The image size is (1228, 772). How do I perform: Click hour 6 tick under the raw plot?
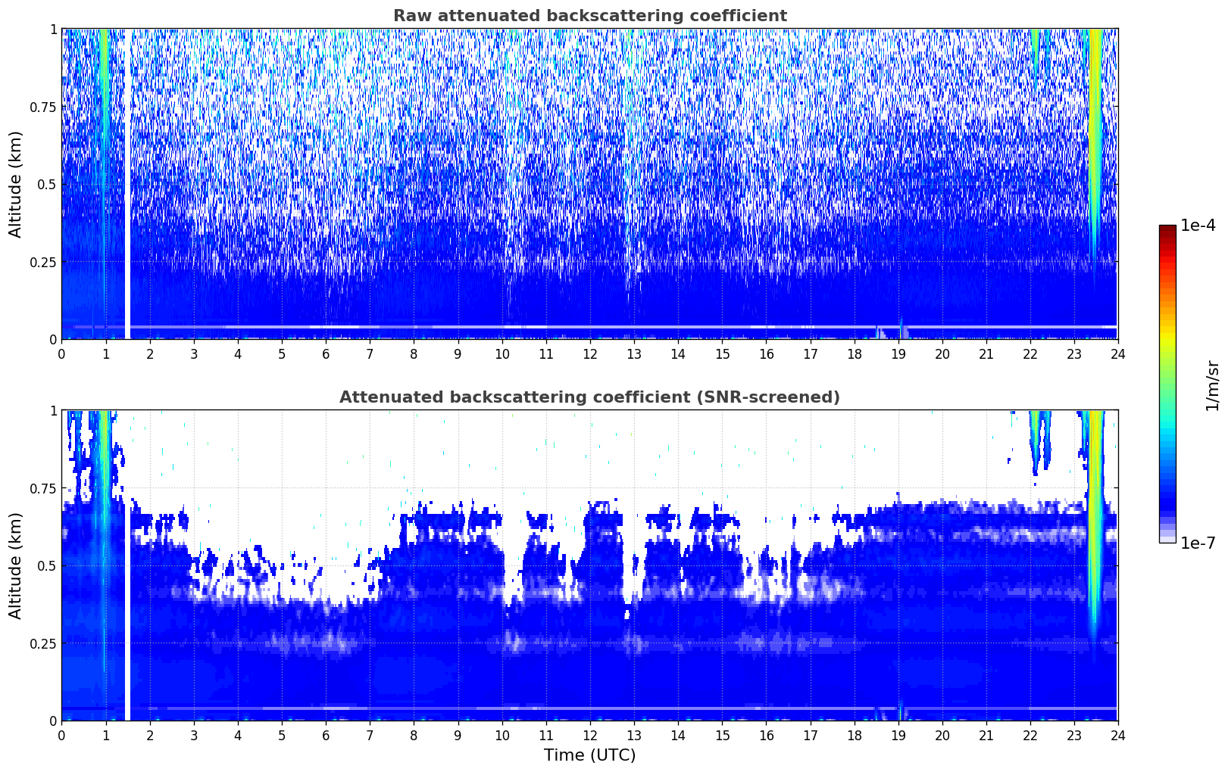pyautogui.click(x=326, y=353)
